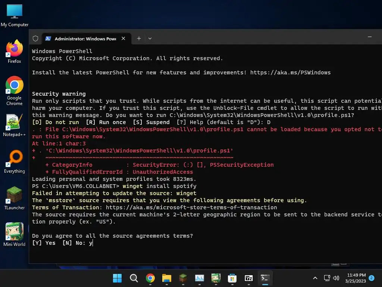Click 'Loading personal and system profiles took 8323ms' line

(x=114, y=179)
